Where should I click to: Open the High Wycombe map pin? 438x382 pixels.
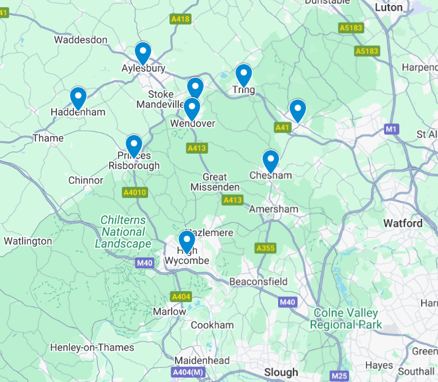[x=186, y=242]
